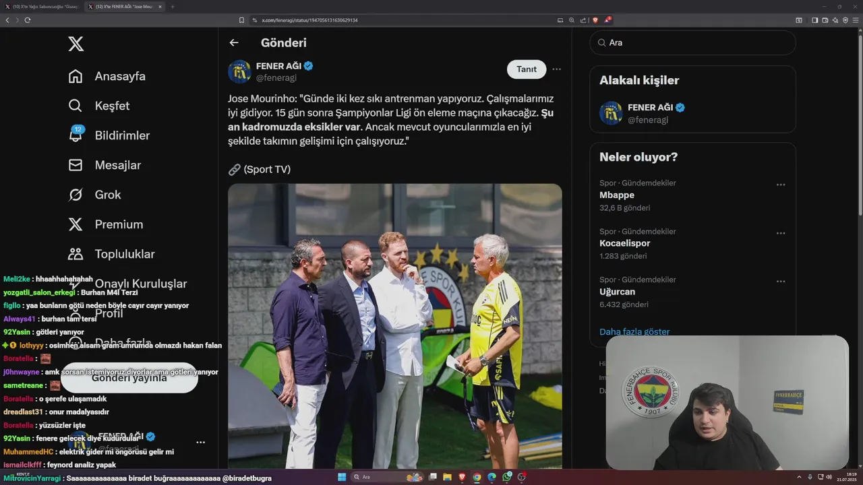Open more options for the Mbappe trend
The height and width of the screenshot is (485, 863).
coord(781,185)
